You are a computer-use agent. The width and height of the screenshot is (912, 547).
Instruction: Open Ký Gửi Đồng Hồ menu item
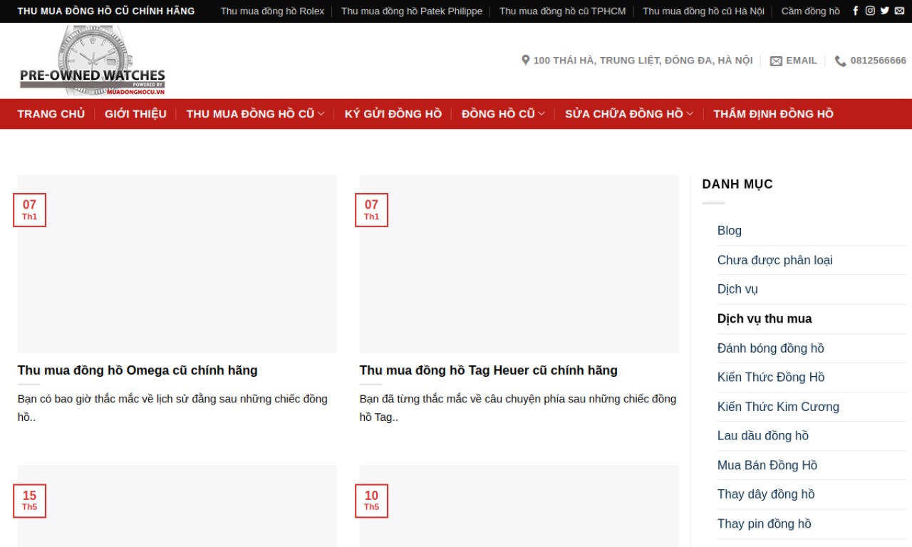coord(393,114)
